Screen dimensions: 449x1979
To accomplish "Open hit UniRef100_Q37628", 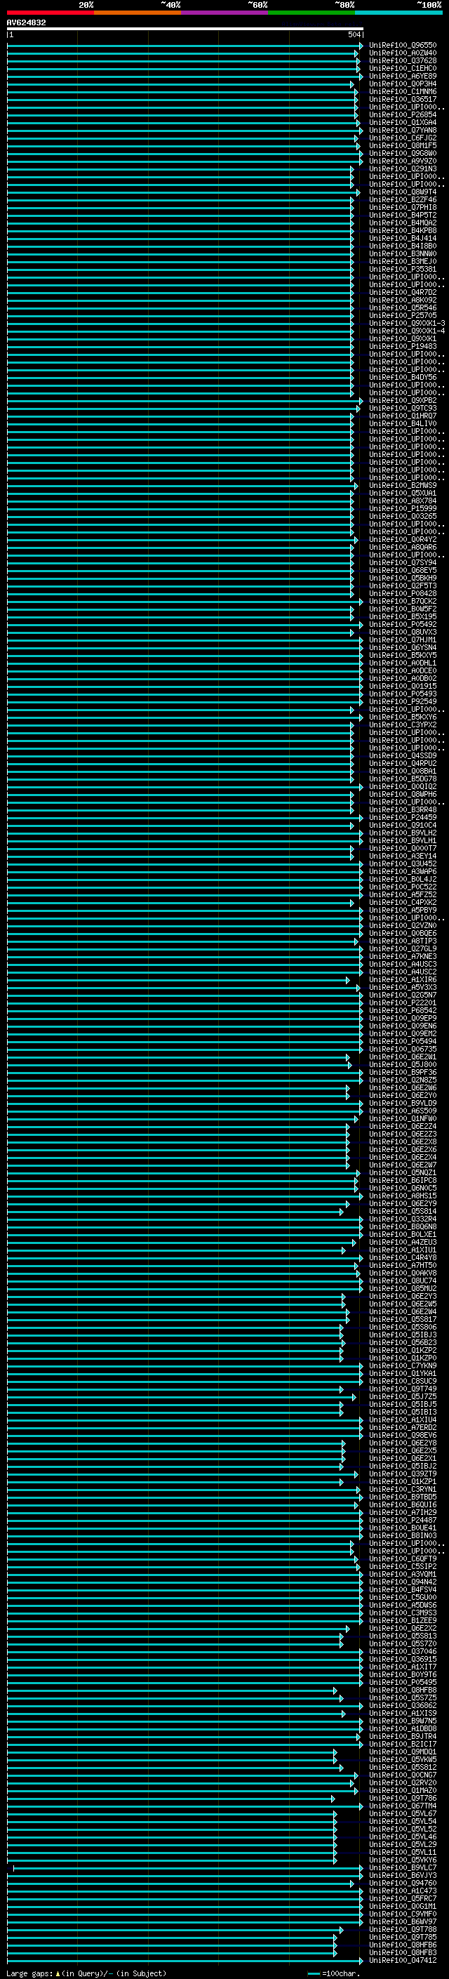I will pos(403,60).
